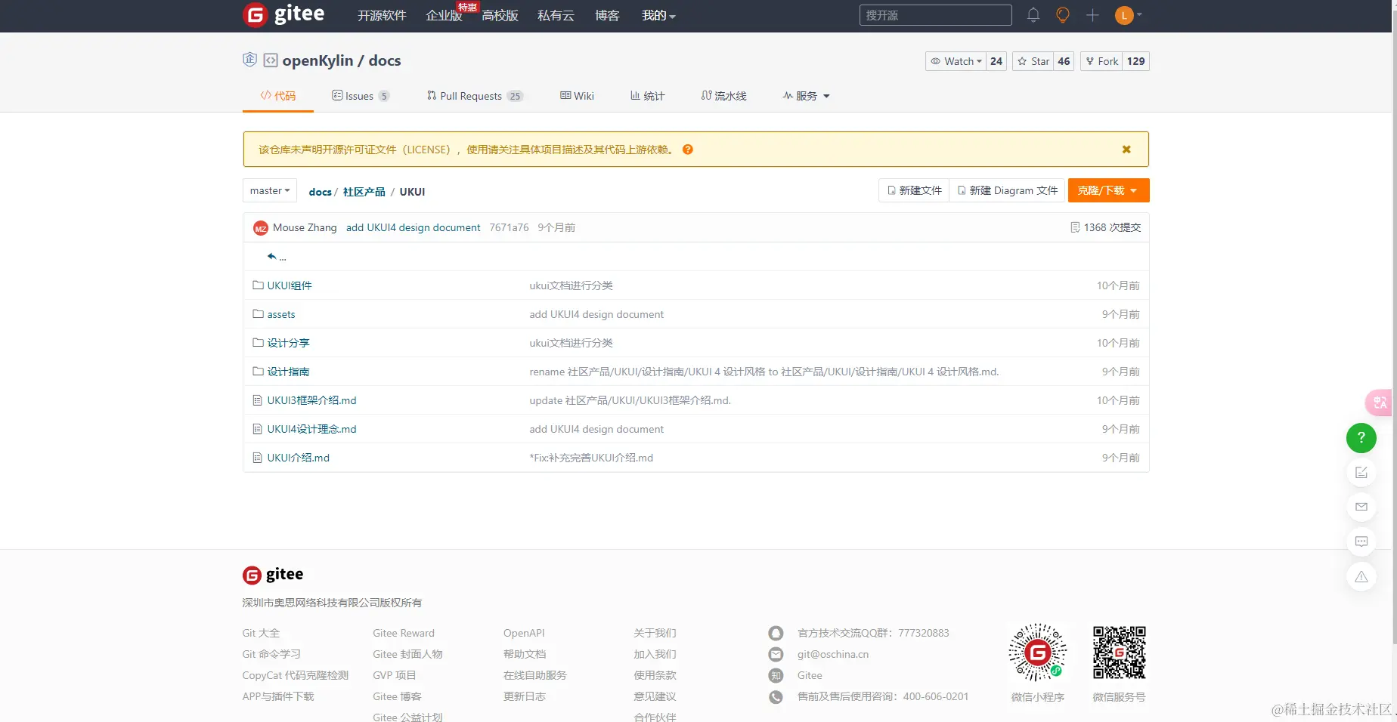Open 私有云 in top navigation
Screen dimensions: 1397x722
pyautogui.click(x=556, y=15)
